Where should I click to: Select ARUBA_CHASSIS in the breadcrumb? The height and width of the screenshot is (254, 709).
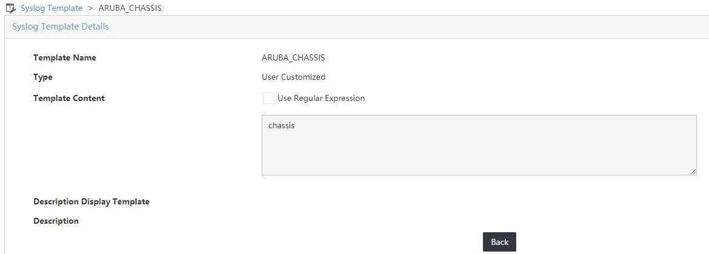pos(129,8)
